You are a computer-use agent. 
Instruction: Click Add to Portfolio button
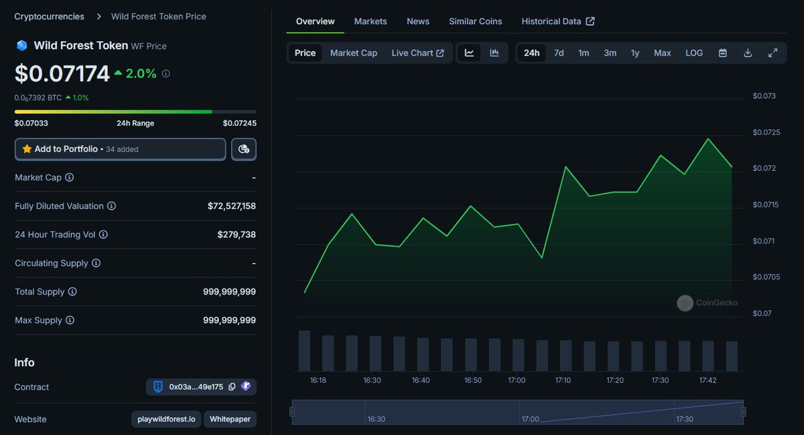[x=121, y=149]
